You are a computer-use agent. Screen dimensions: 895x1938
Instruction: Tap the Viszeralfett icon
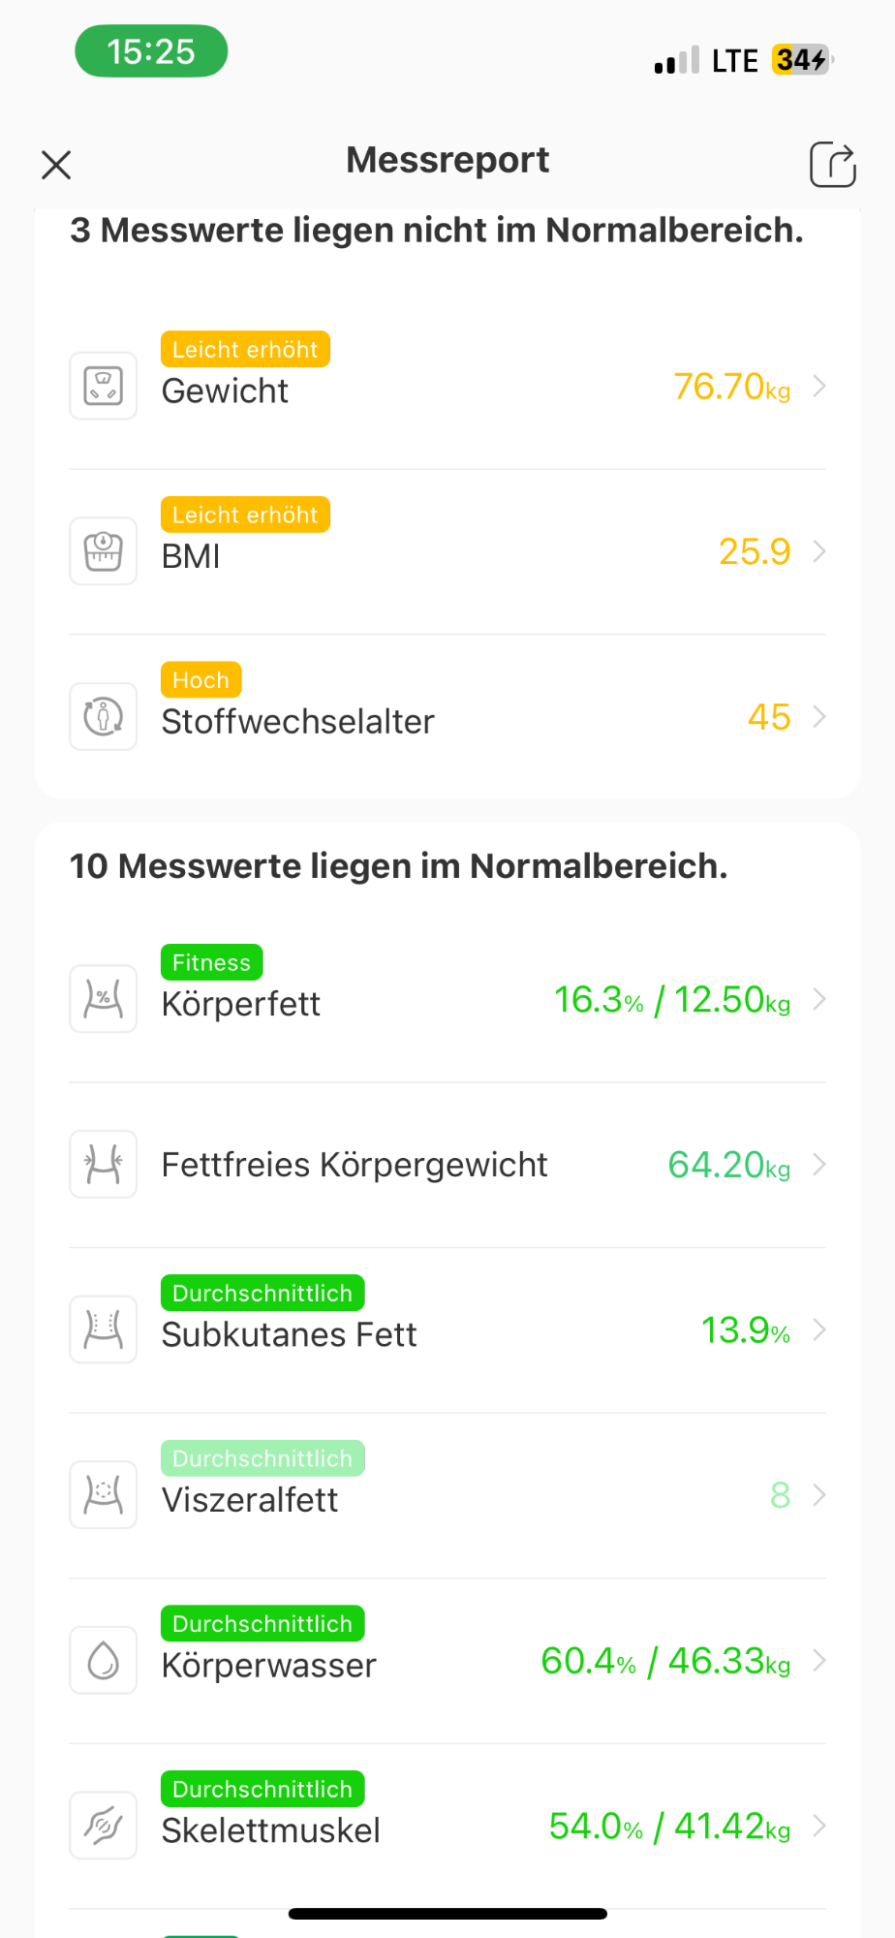pyautogui.click(x=104, y=1495)
